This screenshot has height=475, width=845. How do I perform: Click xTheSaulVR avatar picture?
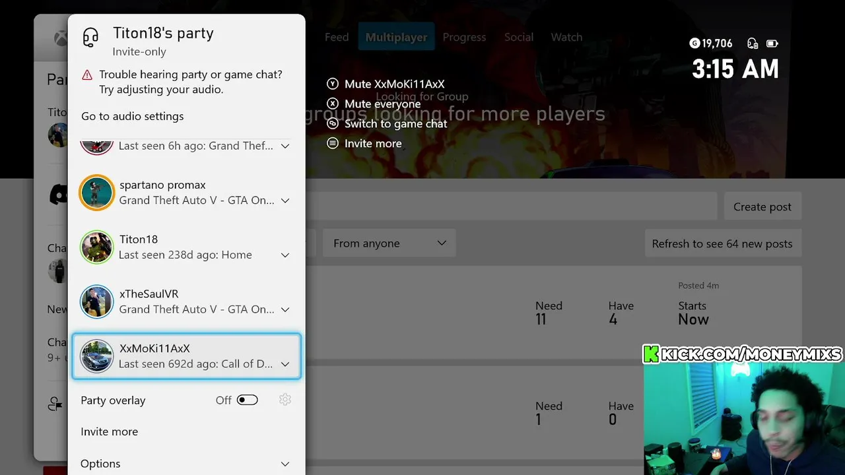(x=96, y=301)
